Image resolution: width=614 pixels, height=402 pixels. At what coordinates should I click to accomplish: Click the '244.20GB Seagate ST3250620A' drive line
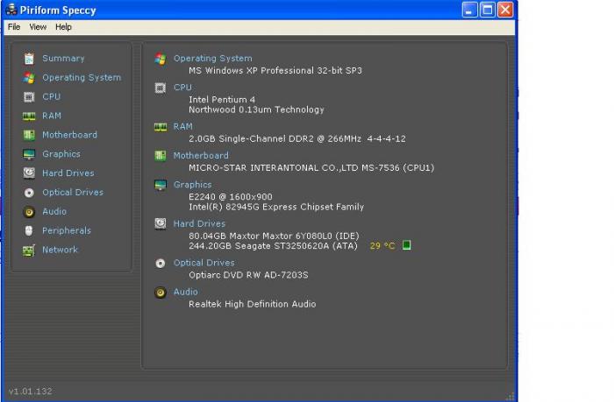pyautogui.click(x=274, y=246)
